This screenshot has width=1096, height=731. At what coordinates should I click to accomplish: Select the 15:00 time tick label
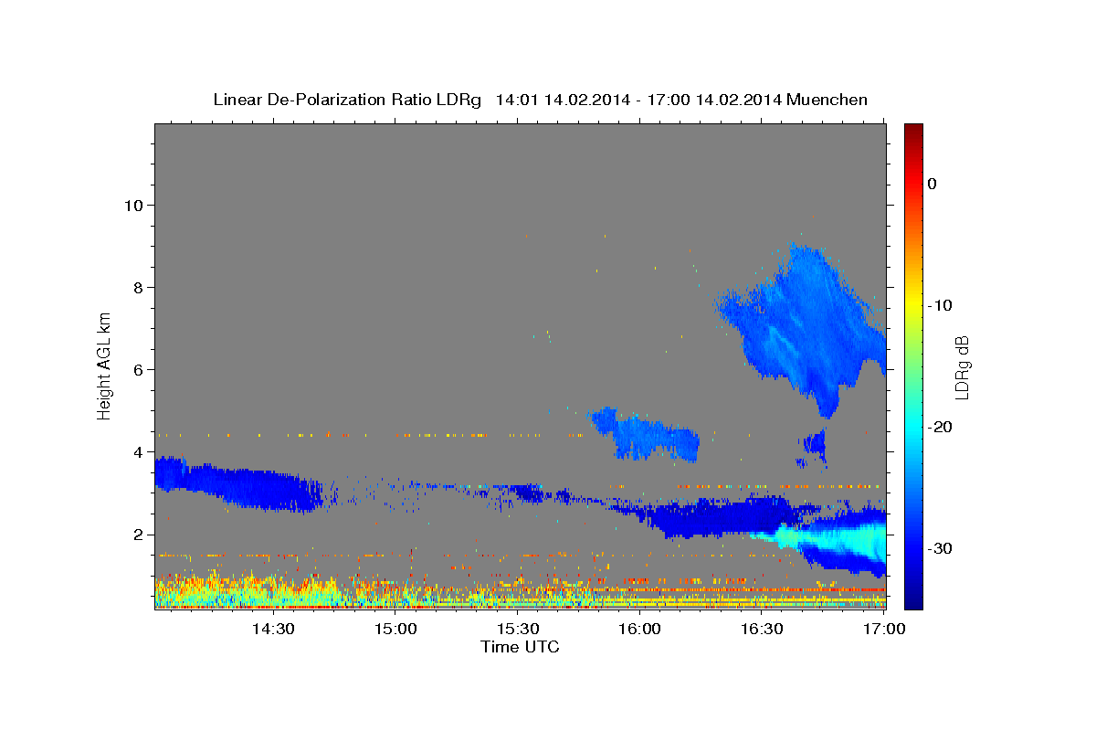coord(395,630)
